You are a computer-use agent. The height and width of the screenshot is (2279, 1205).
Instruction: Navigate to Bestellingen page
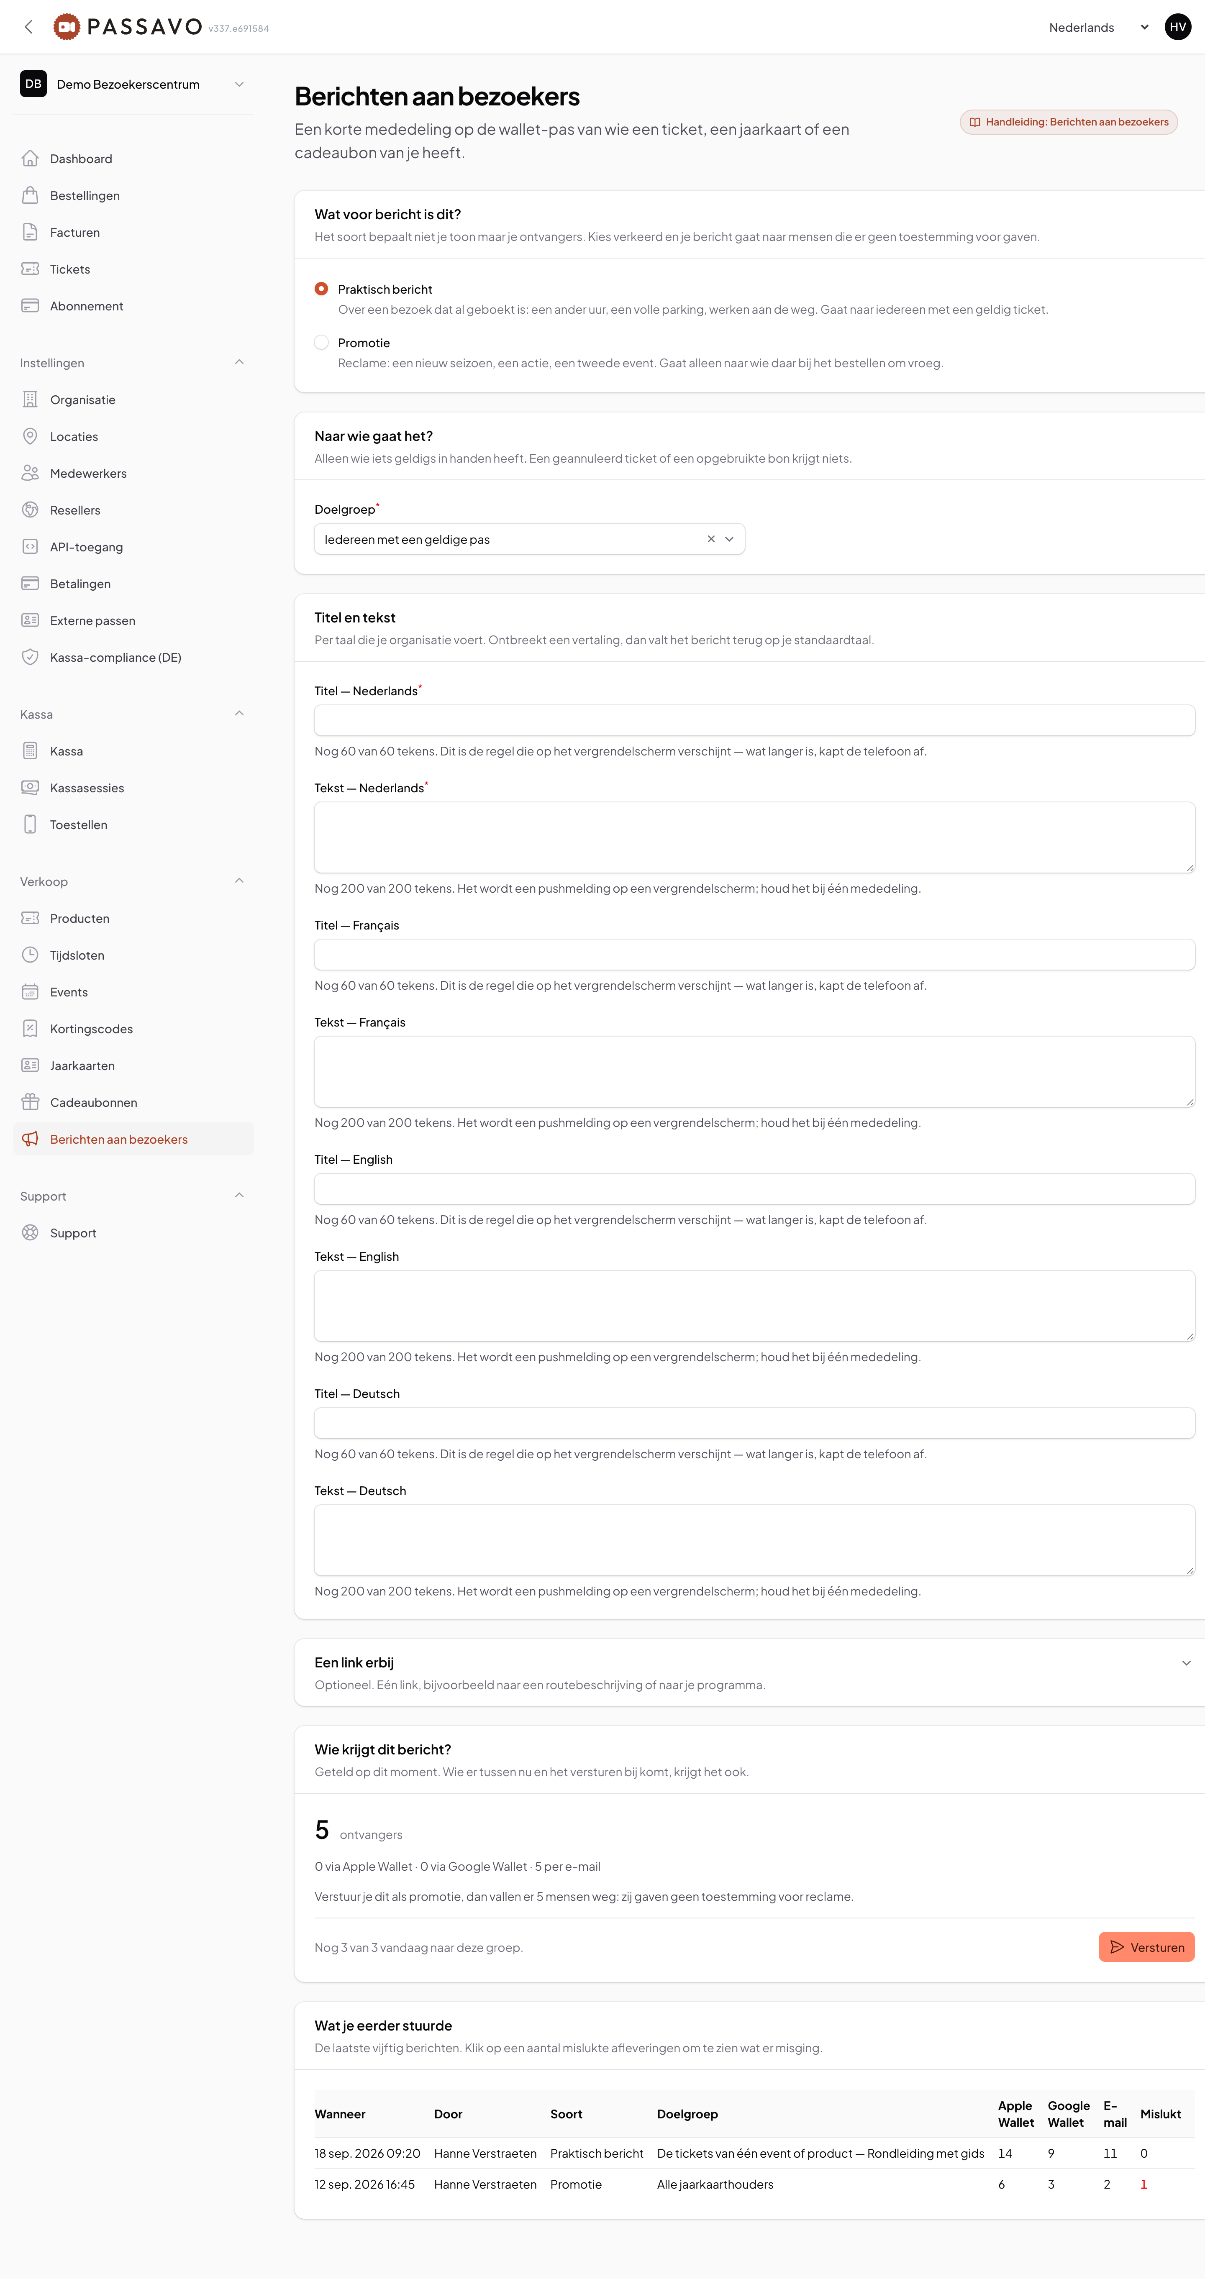click(133, 195)
